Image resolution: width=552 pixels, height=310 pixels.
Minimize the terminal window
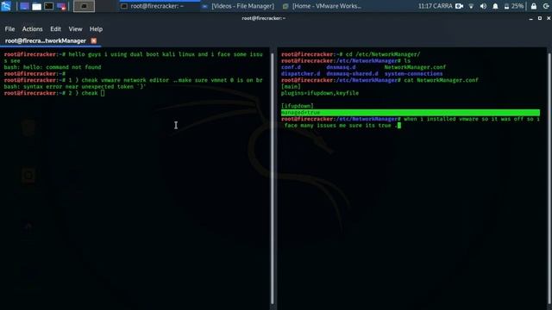point(530,18)
